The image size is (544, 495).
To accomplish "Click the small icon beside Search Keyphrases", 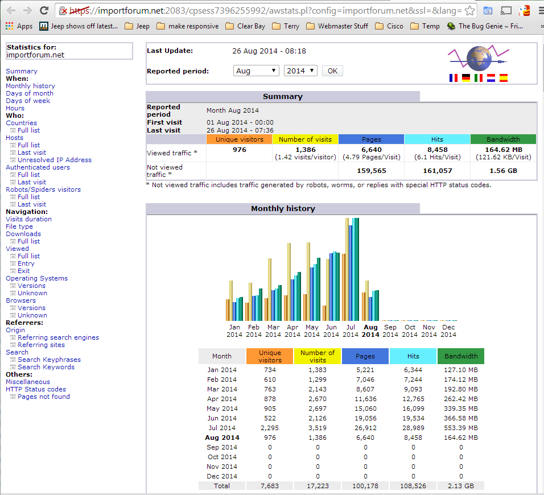I will [x=13, y=360].
